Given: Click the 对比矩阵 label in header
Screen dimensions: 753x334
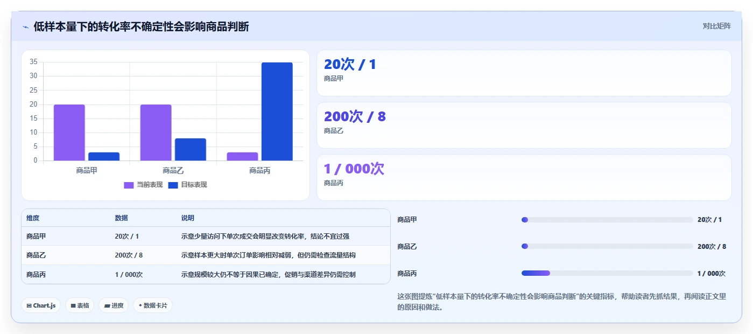Looking at the screenshot, I should [x=716, y=26].
